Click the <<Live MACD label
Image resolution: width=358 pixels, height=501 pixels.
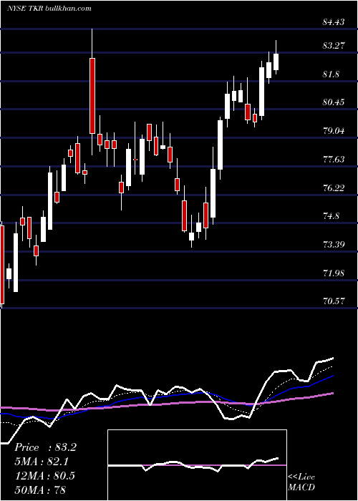click(x=301, y=482)
